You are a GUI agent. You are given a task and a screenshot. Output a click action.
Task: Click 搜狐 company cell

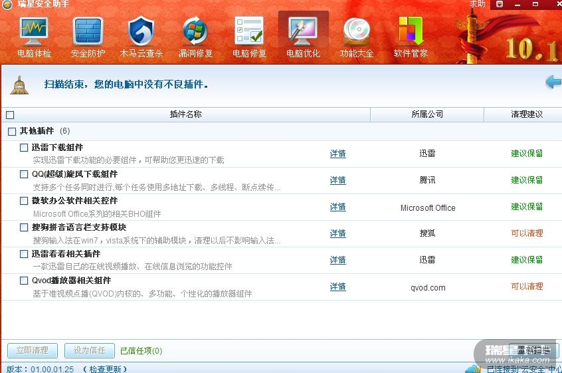427,233
